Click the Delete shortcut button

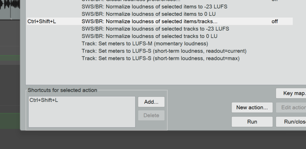[151, 115]
